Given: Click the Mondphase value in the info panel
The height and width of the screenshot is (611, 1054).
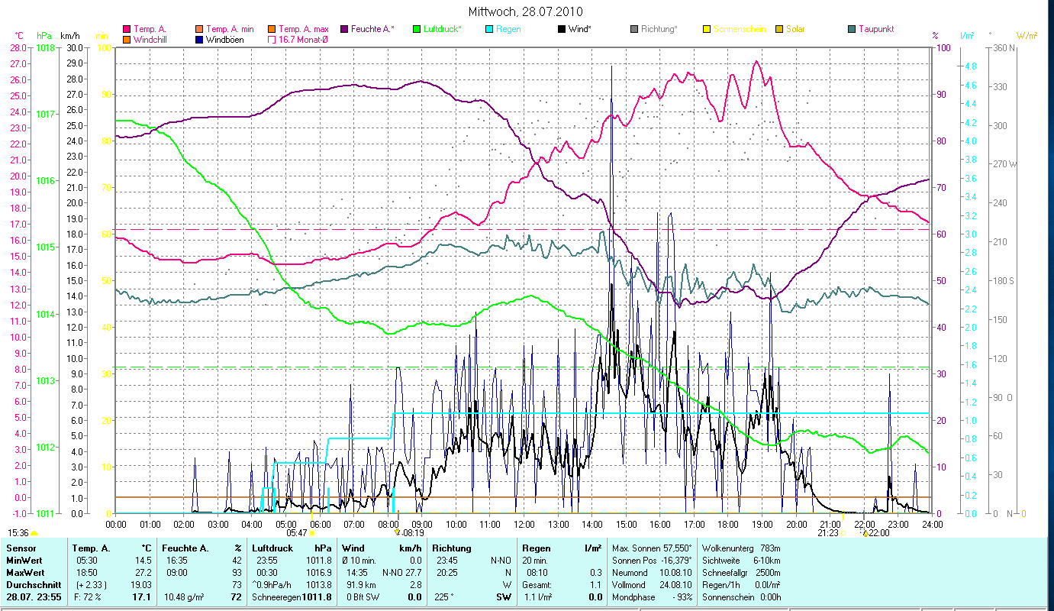Looking at the screenshot, I should (x=678, y=596).
